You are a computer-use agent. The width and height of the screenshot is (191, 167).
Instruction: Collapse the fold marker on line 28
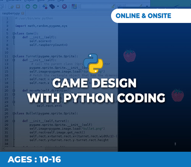[14, 121]
